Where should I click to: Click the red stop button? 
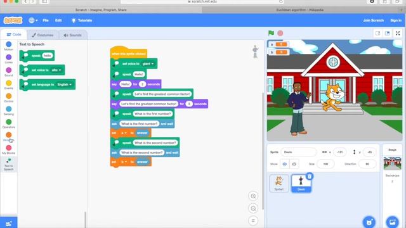280,33
